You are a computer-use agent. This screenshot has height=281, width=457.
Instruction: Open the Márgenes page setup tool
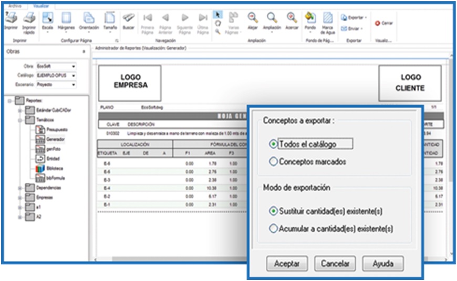pos(66,18)
